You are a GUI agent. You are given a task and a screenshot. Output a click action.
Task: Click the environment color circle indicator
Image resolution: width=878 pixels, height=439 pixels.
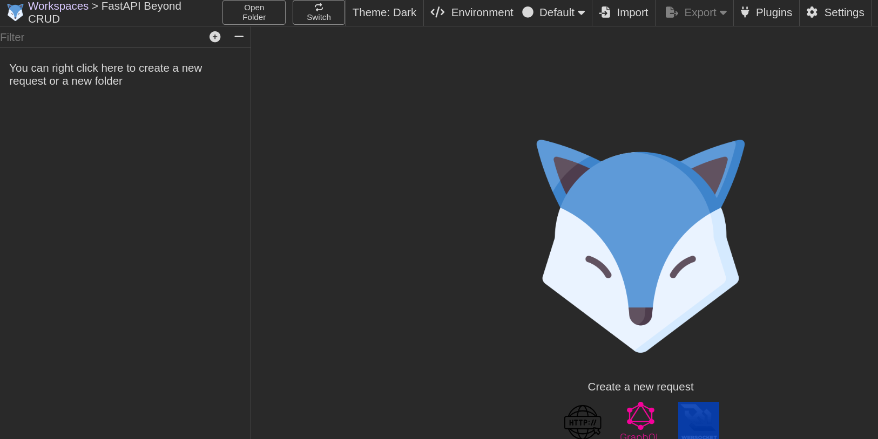pos(528,12)
